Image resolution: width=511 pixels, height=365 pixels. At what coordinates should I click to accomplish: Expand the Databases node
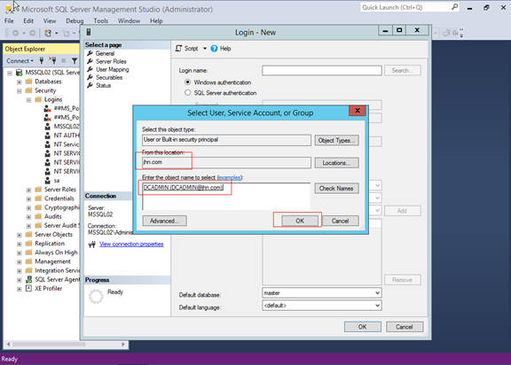[x=20, y=82]
